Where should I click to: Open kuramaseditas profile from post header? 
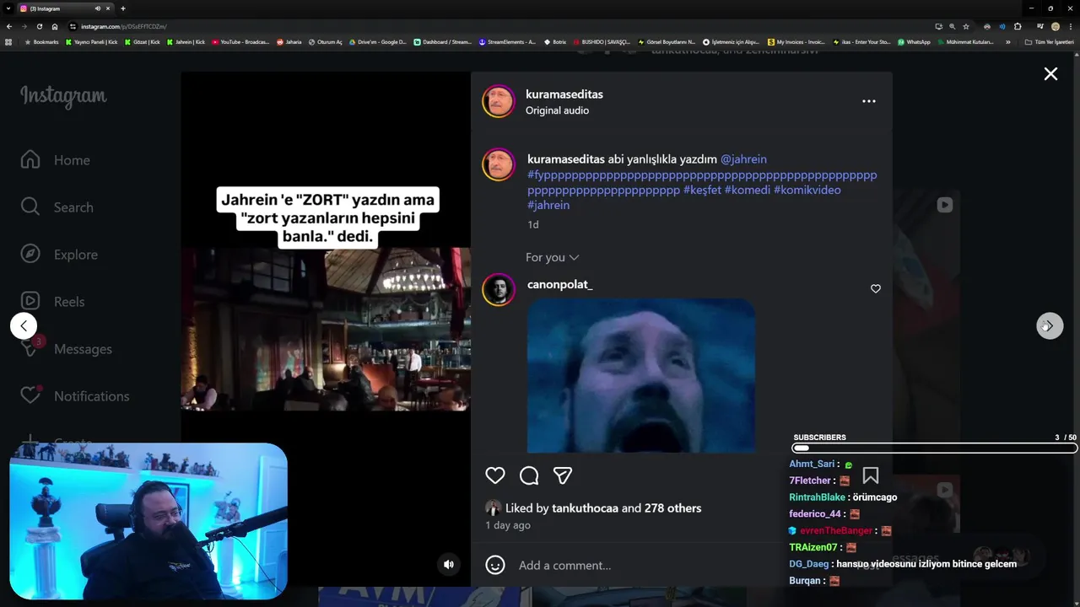click(564, 94)
